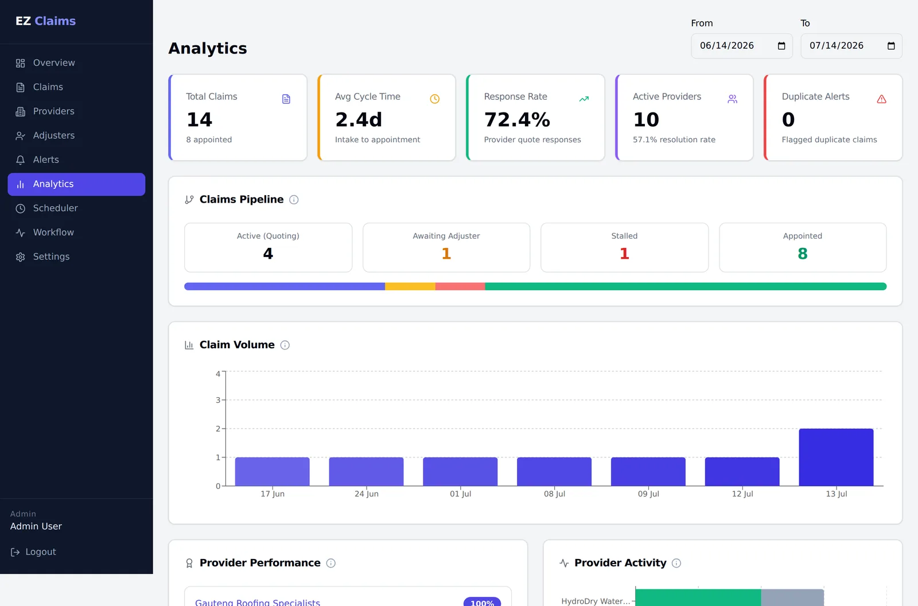Click the info icon beside Claims Pipeline
The width and height of the screenshot is (918, 606).
coord(294,200)
